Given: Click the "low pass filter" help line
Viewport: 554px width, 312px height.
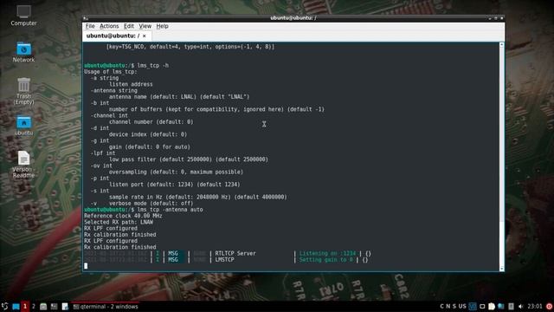Looking at the screenshot, I should [189, 159].
